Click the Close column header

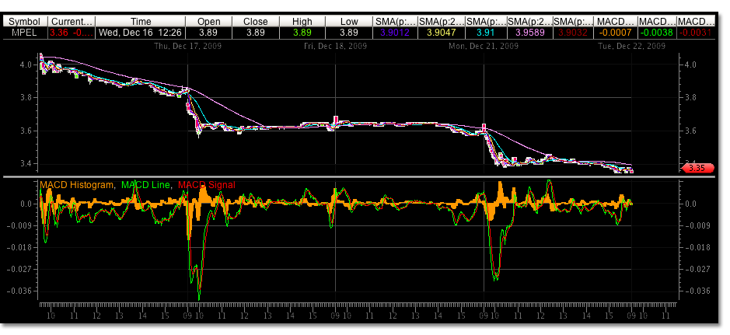(x=255, y=22)
